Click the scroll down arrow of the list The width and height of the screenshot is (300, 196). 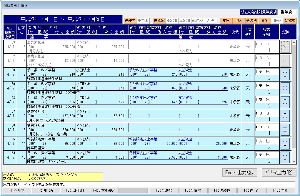294,162
